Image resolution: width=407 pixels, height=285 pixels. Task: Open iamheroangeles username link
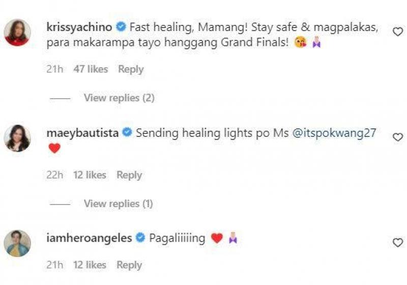click(x=89, y=238)
